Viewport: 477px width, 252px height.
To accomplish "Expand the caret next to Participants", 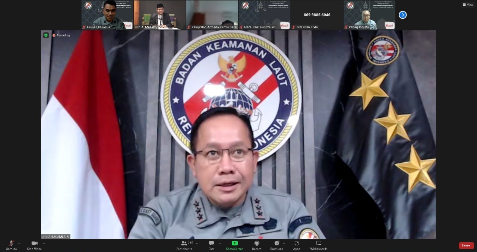I will click(x=197, y=243).
